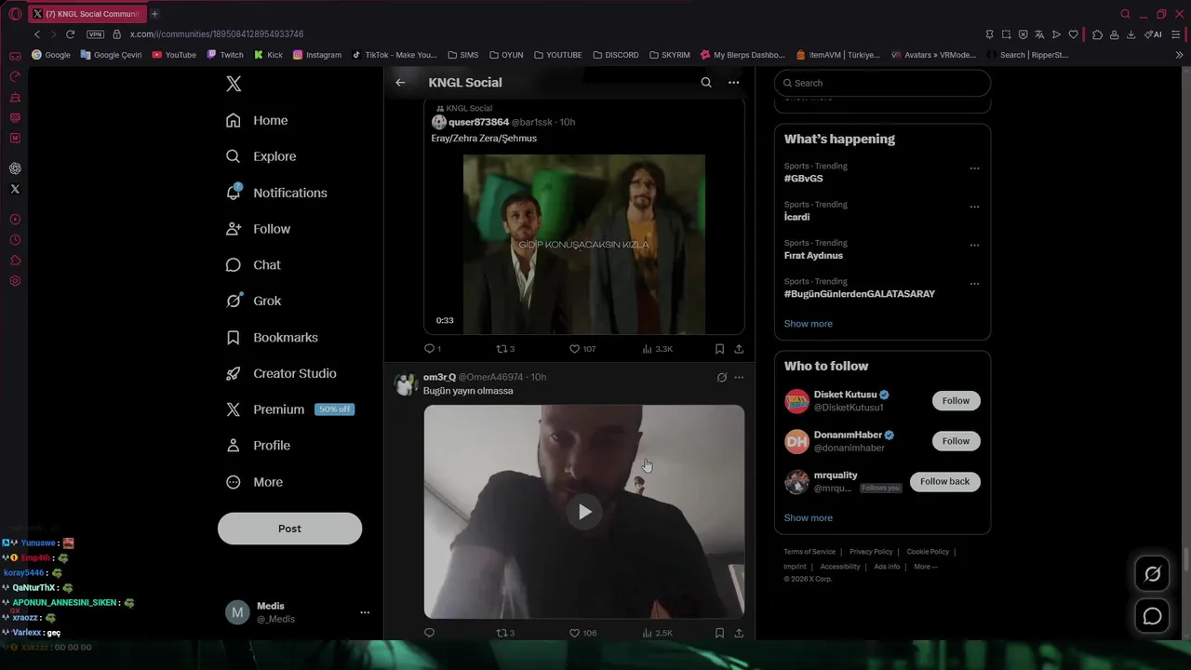Open X shortcut in Opera sidebar

click(x=15, y=189)
